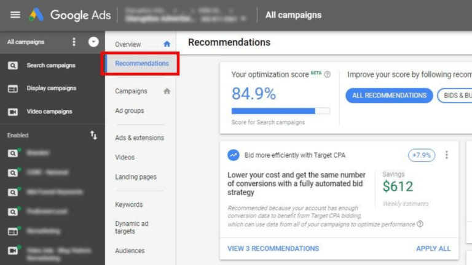Open All campaigns three-dot options
This screenshot has height=265, width=472.
coord(74,42)
